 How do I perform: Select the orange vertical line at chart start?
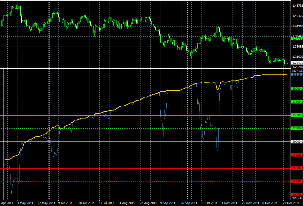point(3,134)
